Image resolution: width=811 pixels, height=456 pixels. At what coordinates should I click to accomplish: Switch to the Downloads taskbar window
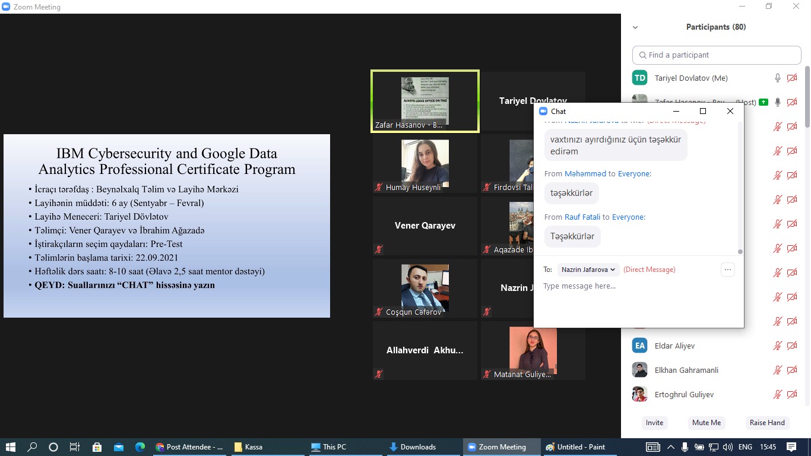coord(412,447)
